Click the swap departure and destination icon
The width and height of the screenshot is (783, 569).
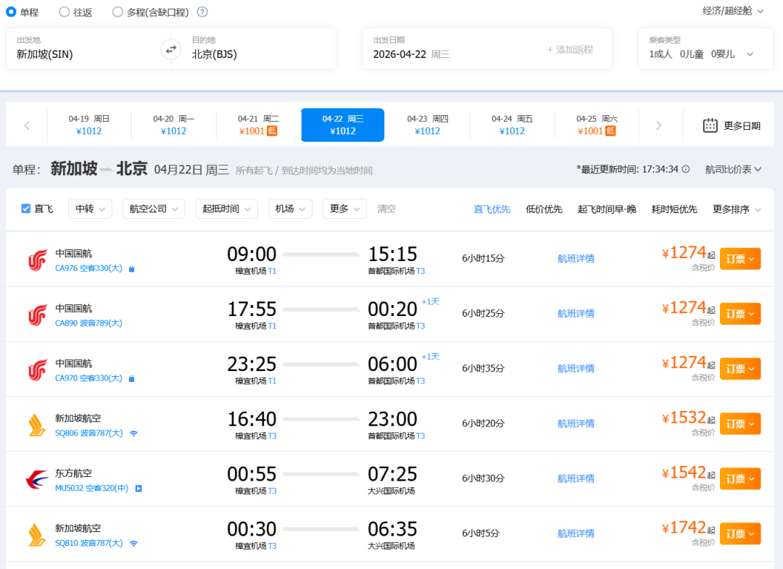(170, 49)
